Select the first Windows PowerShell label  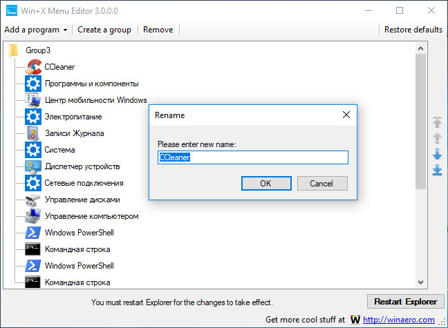tap(80, 233)
